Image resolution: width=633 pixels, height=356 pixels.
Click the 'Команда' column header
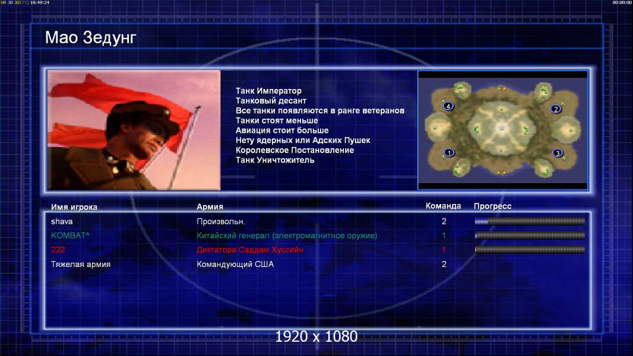pyautogui.click(x=443, y=206)
